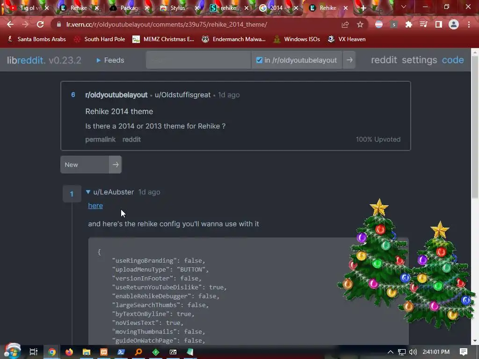The height and width of the screenshot is (359, 479).
Task: Open the libreddit code link
Action: pos(453,60)
